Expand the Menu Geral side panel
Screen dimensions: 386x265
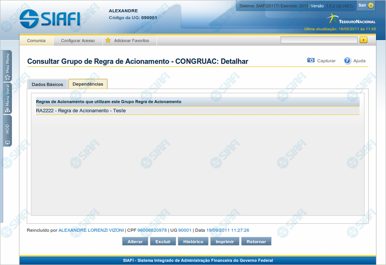coord(7,99)
